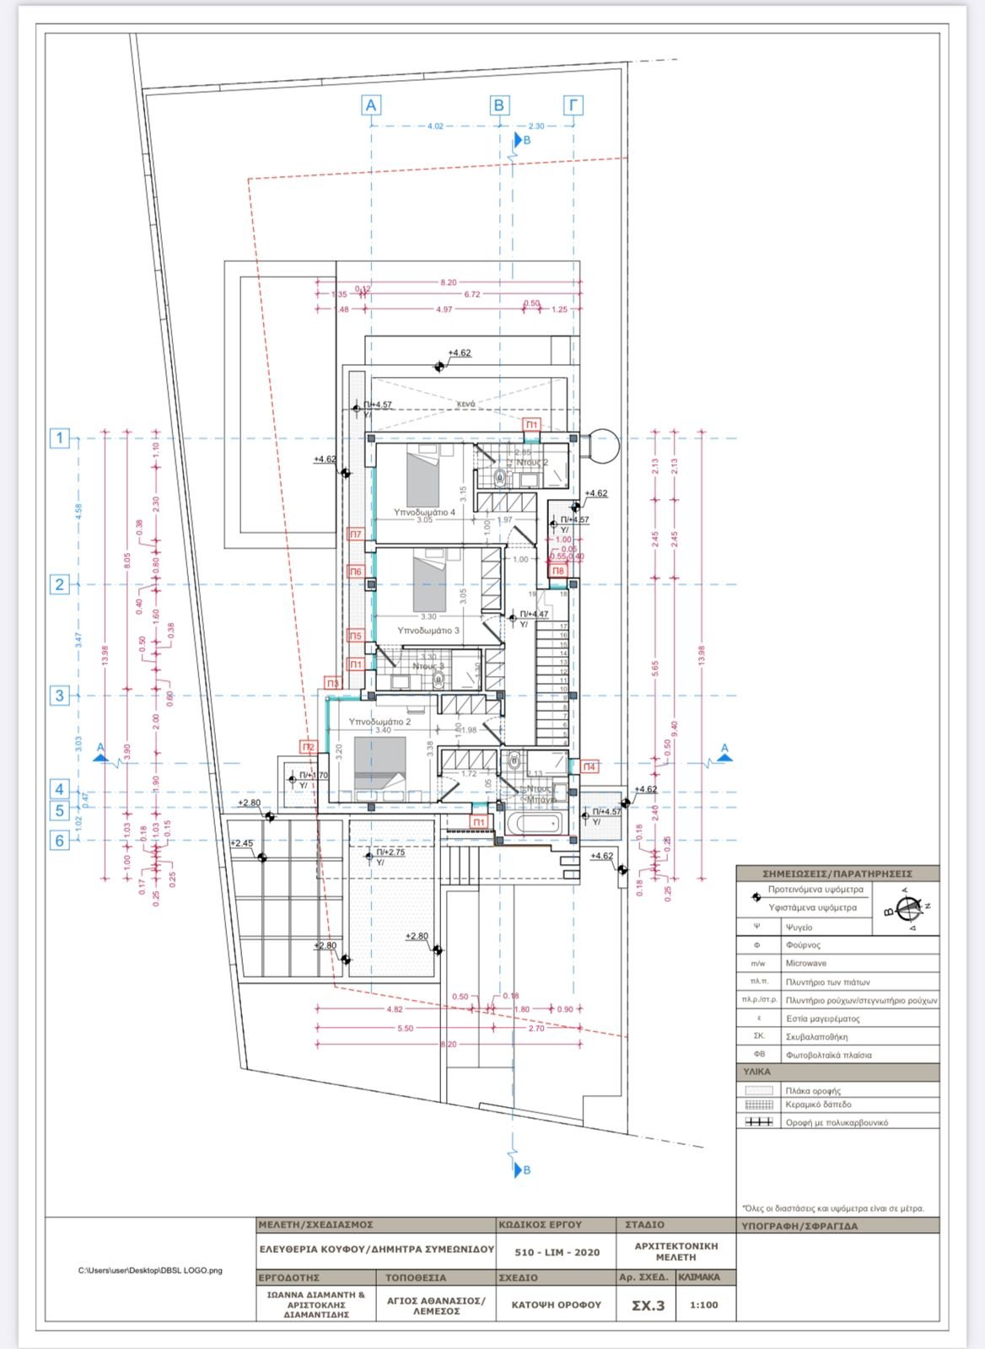The image size is (985, 1349).
Task: Click the section arrow B at the bottom
Action: (520, 1169)
